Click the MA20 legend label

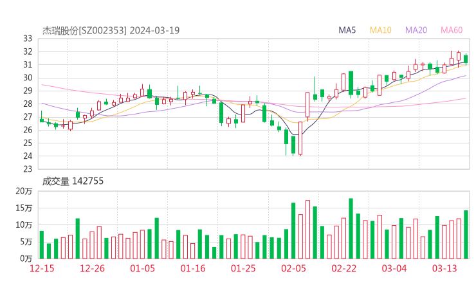(416, 30)
